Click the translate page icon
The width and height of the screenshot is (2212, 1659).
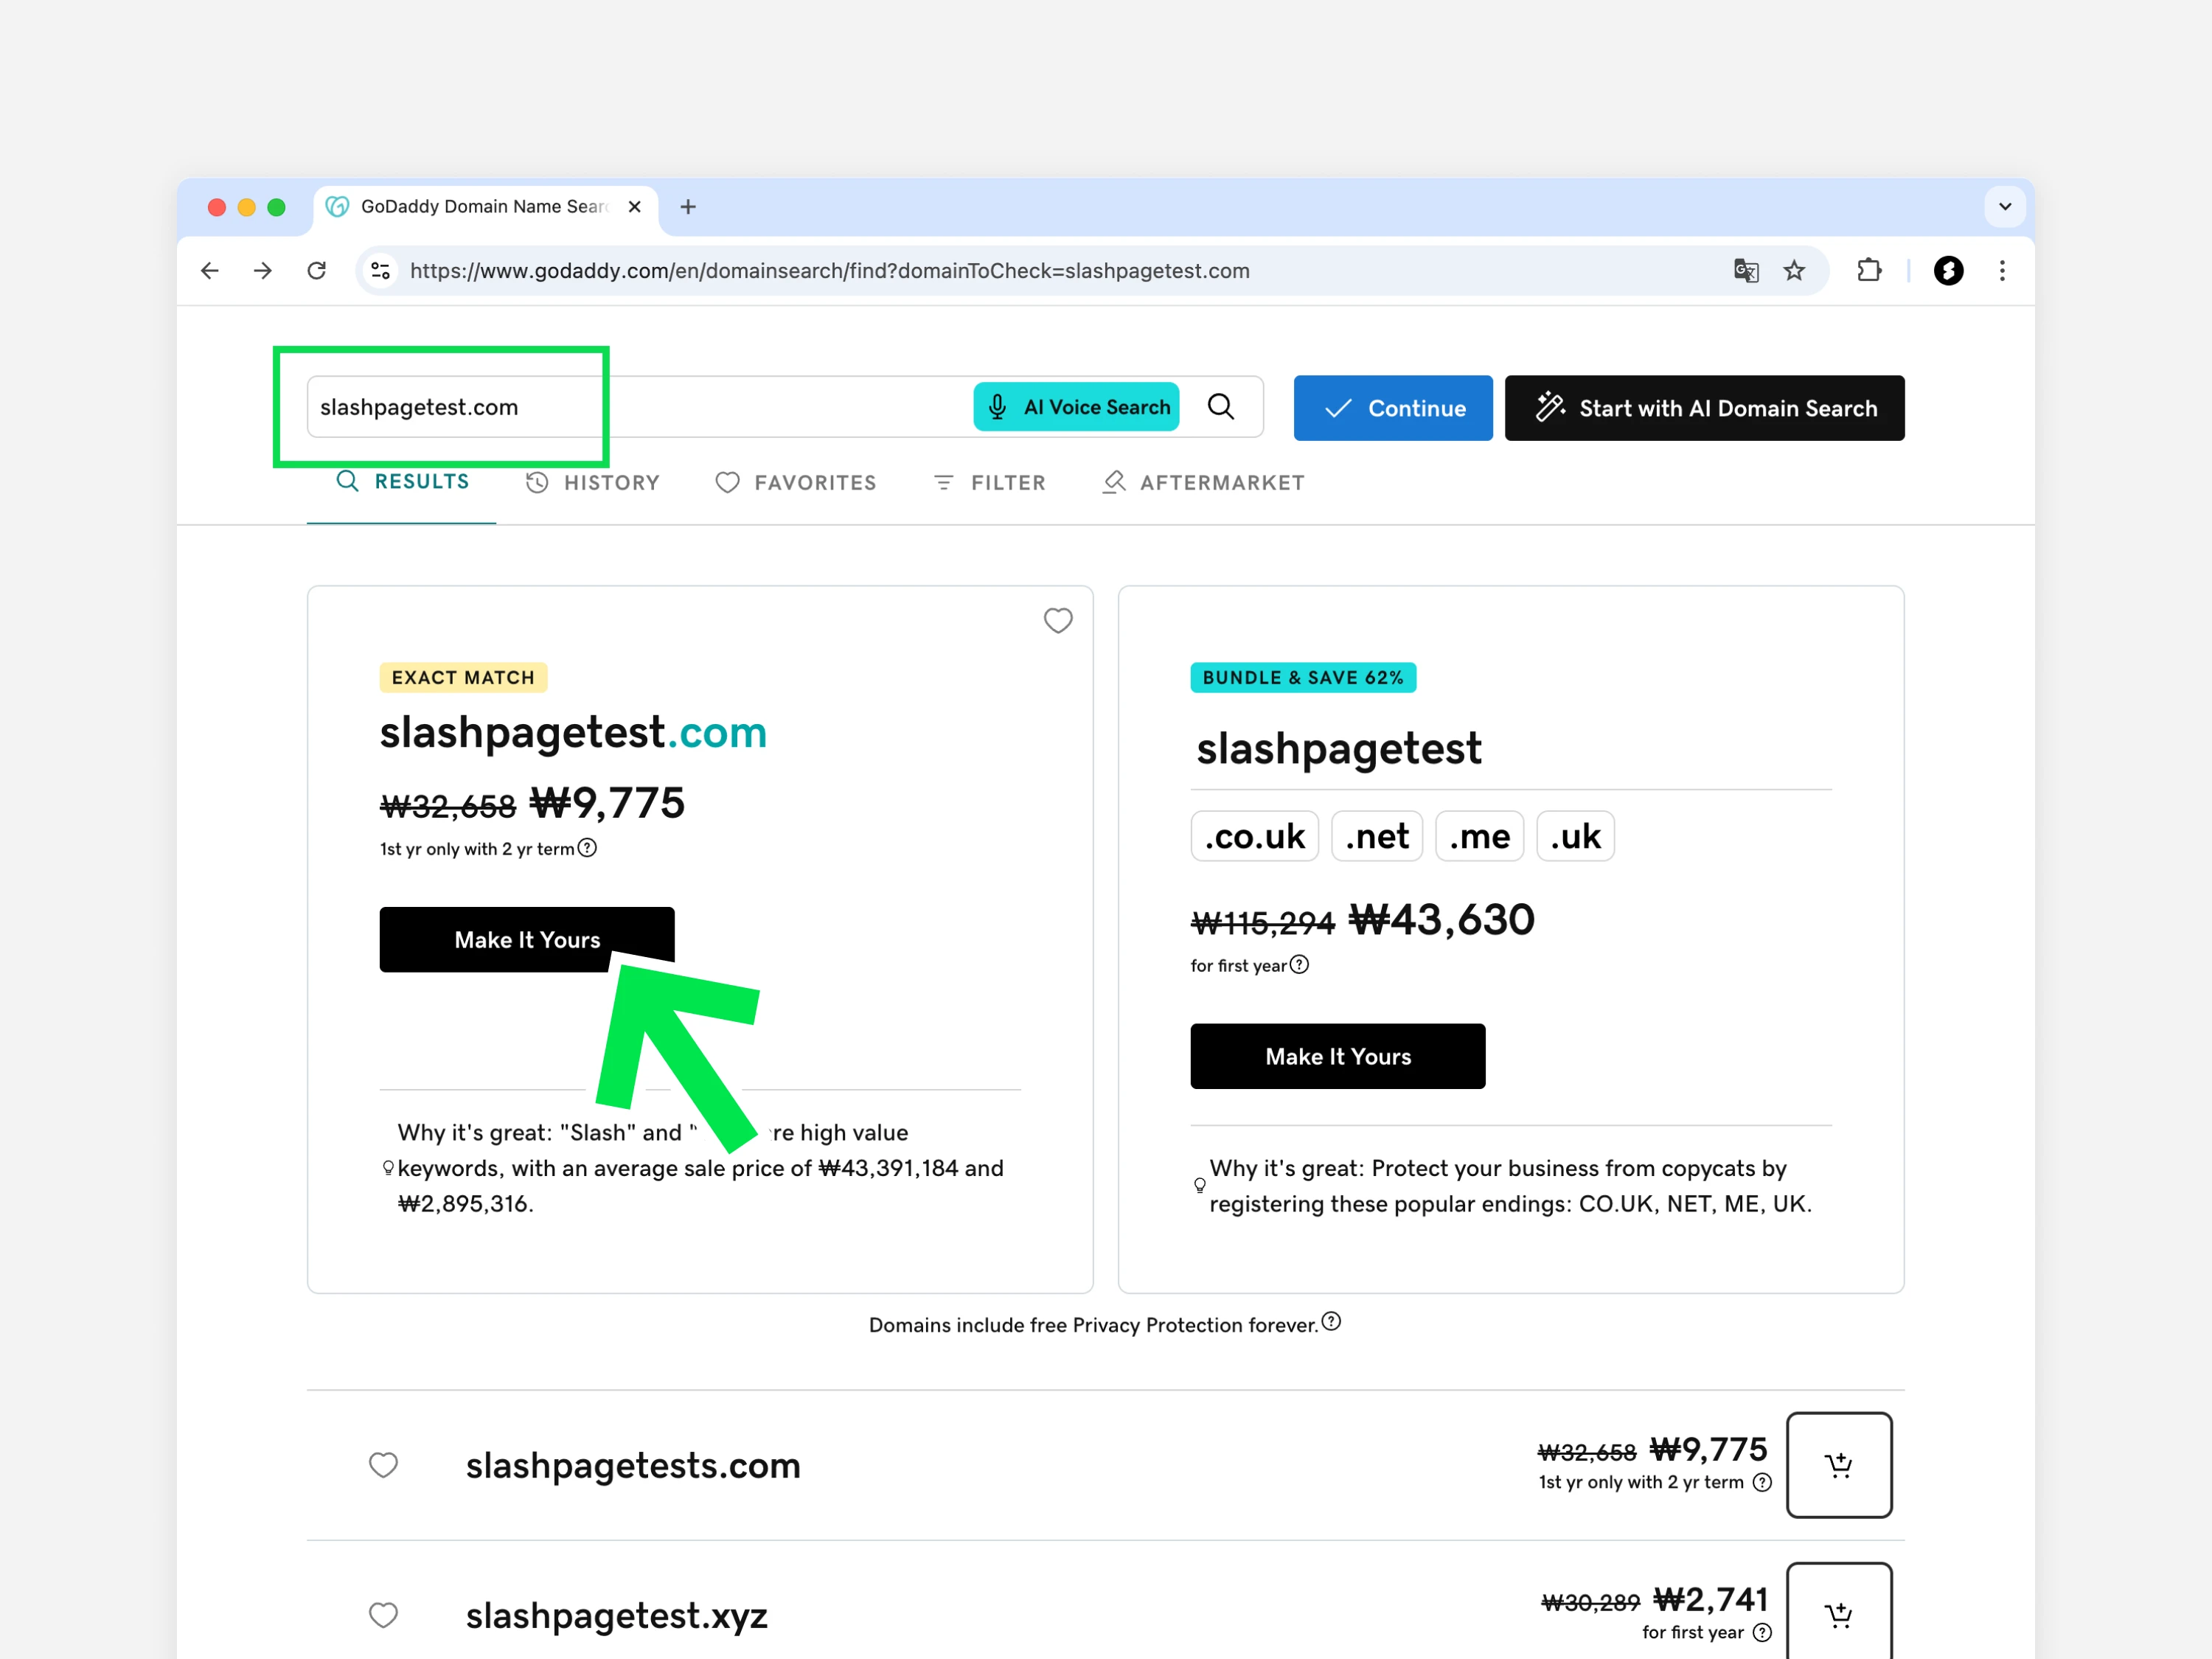click(1746, 271)
